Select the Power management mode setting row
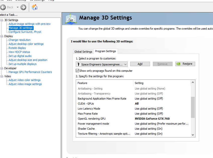Viewport: 213px width, 158px height. (93, 124)
